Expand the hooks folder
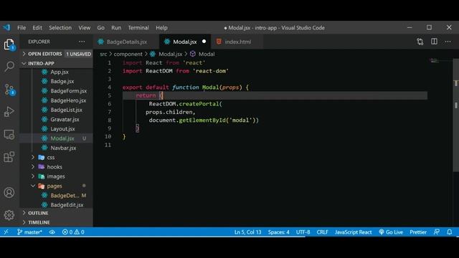459x258 pixels. point(57,167)
